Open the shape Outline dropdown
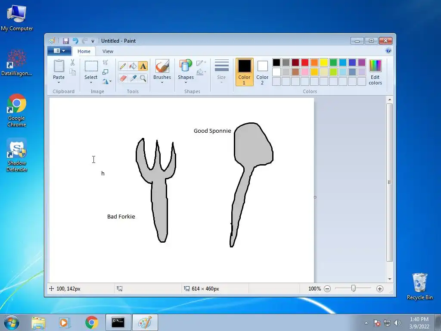Image resolution: width=441 pixels, height=331 pixels. (201, 63)
